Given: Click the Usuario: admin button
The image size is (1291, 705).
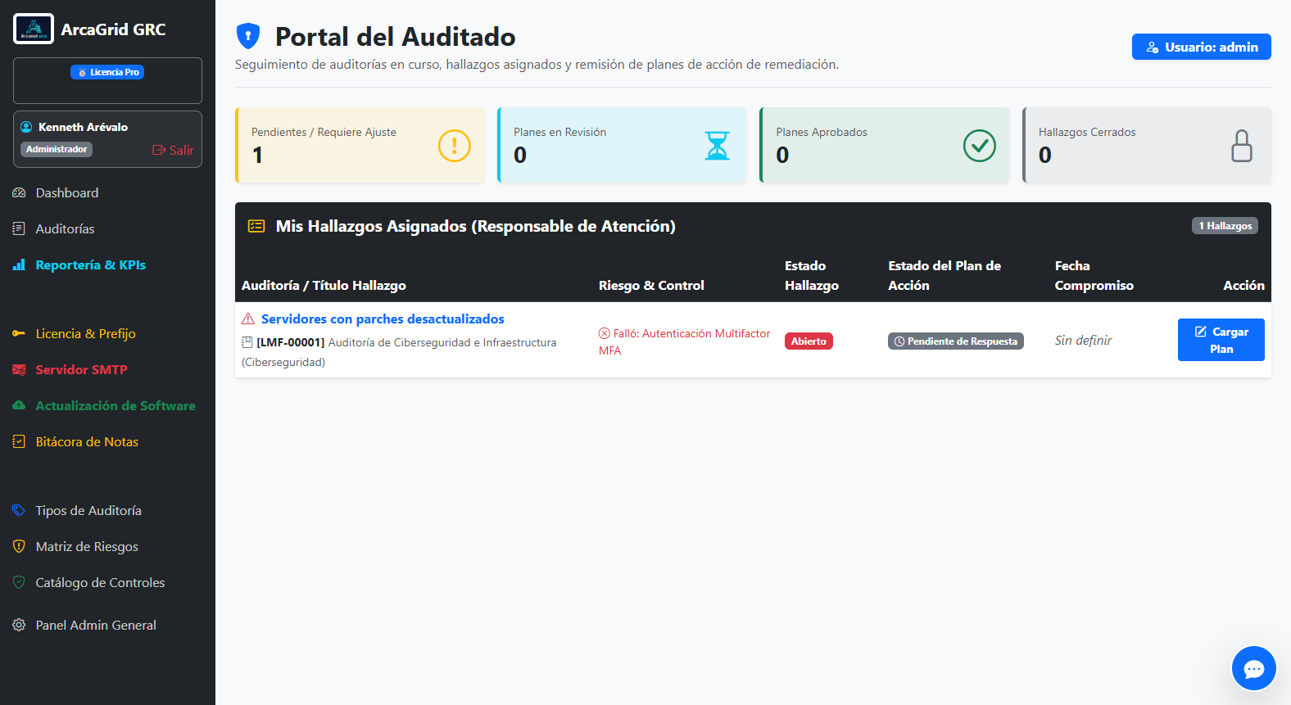Looking at the screenshot, I should (x=1201, y=47).
